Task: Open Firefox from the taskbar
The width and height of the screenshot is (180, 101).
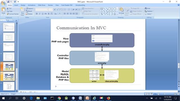Action: coord(108,98)
